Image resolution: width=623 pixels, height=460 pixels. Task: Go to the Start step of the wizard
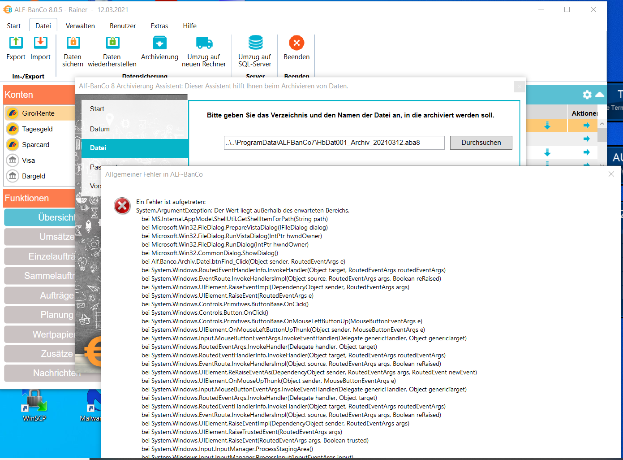pyautogui.click(x=134, y=109)
